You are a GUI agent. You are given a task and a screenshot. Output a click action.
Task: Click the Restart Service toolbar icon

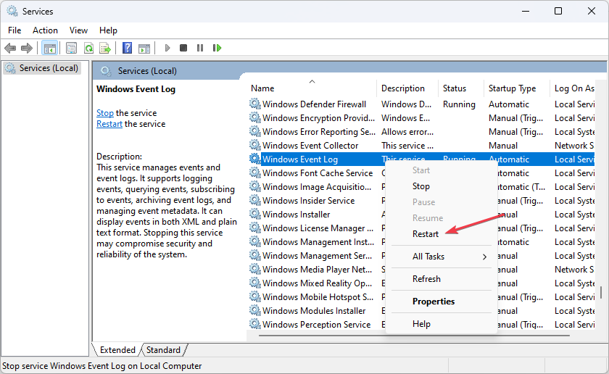click(217, 48)
